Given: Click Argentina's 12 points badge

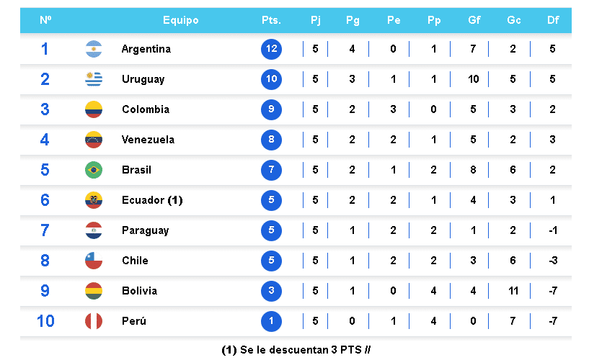Looking at the screenshot, I should click(x=271, y=50).
